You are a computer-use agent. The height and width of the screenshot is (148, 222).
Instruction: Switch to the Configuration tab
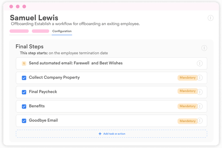pos(62,31)
